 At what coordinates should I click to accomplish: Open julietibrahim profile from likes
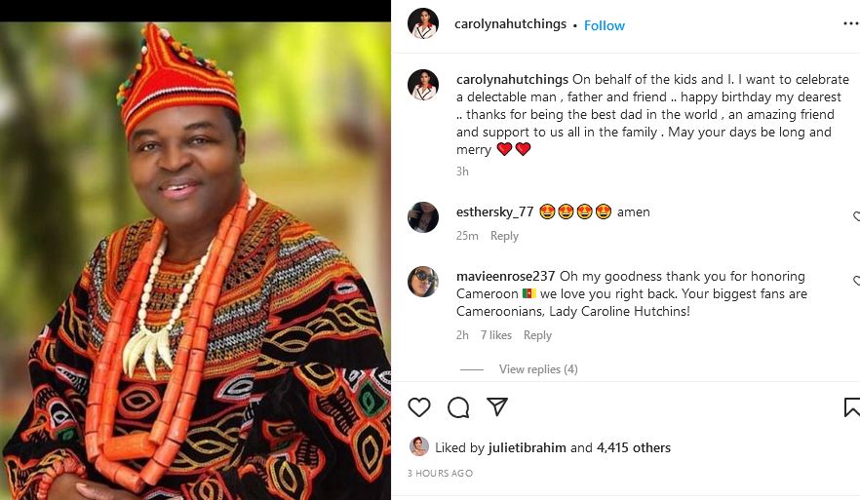click(528, 448)
